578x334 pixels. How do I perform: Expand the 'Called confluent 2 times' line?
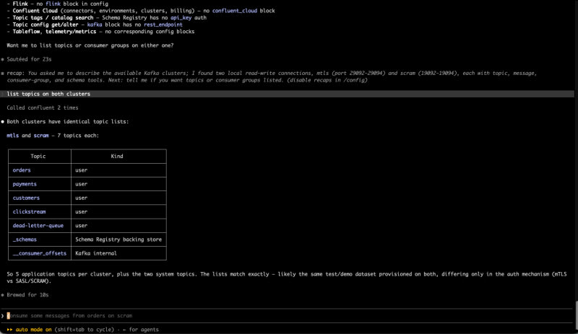click(43, 108)
